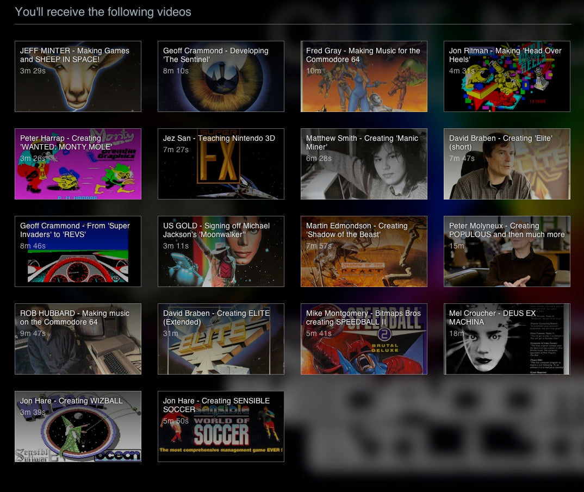Click the 'Jez San - Teaching Nintendo 3D' title
This screenshot has width=584, height=492.
pyautogui.click(x=219, y=139)
